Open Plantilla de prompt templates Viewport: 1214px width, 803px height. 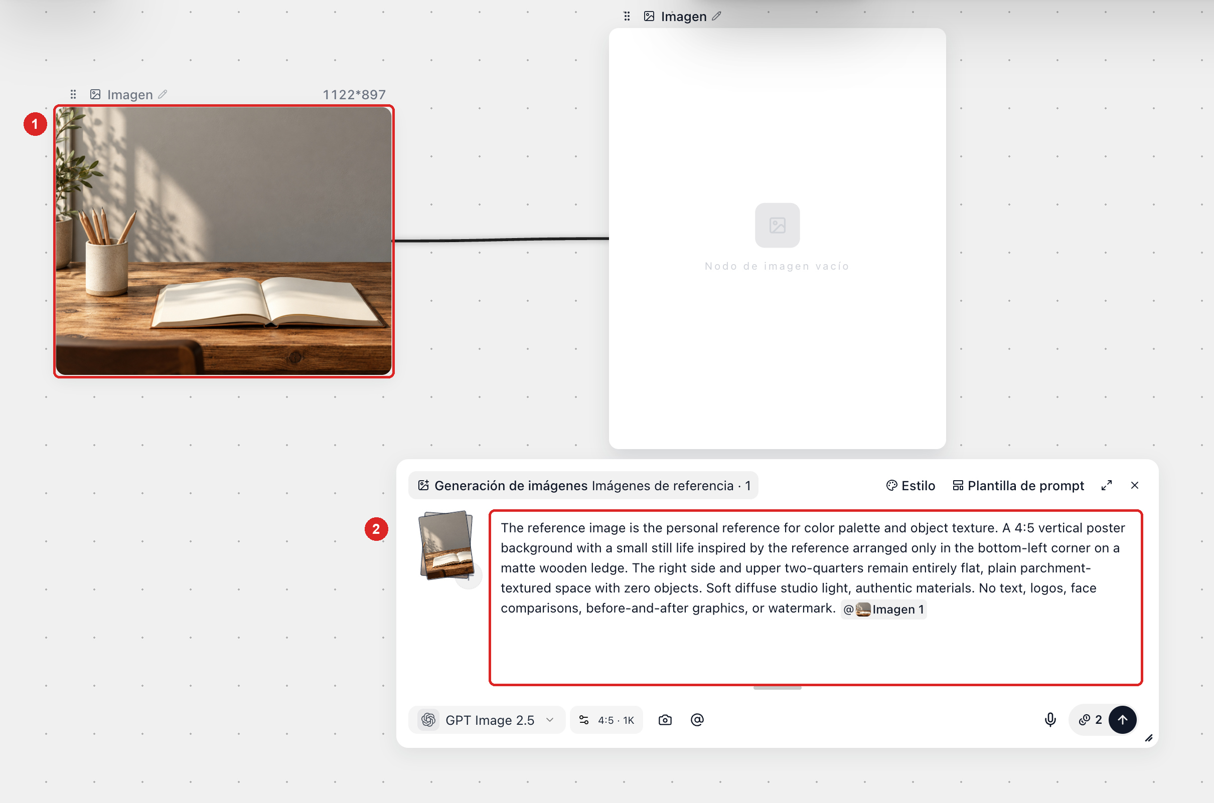pos(1018,486)
